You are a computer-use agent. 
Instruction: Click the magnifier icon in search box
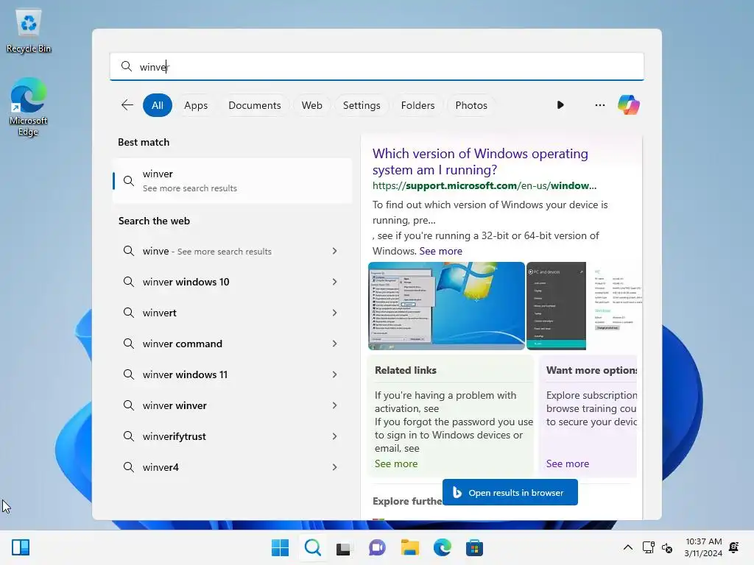(x=127, y=66)
